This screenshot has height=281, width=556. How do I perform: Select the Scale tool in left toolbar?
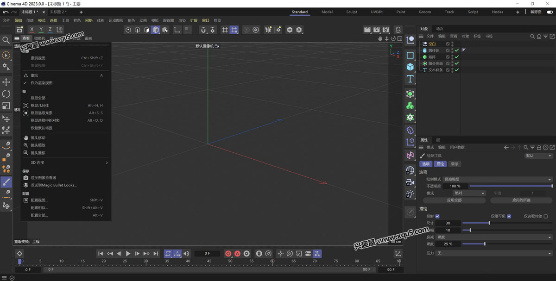coord(6,106)
